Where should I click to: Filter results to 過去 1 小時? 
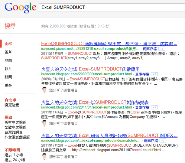click(x=14, y=155)
